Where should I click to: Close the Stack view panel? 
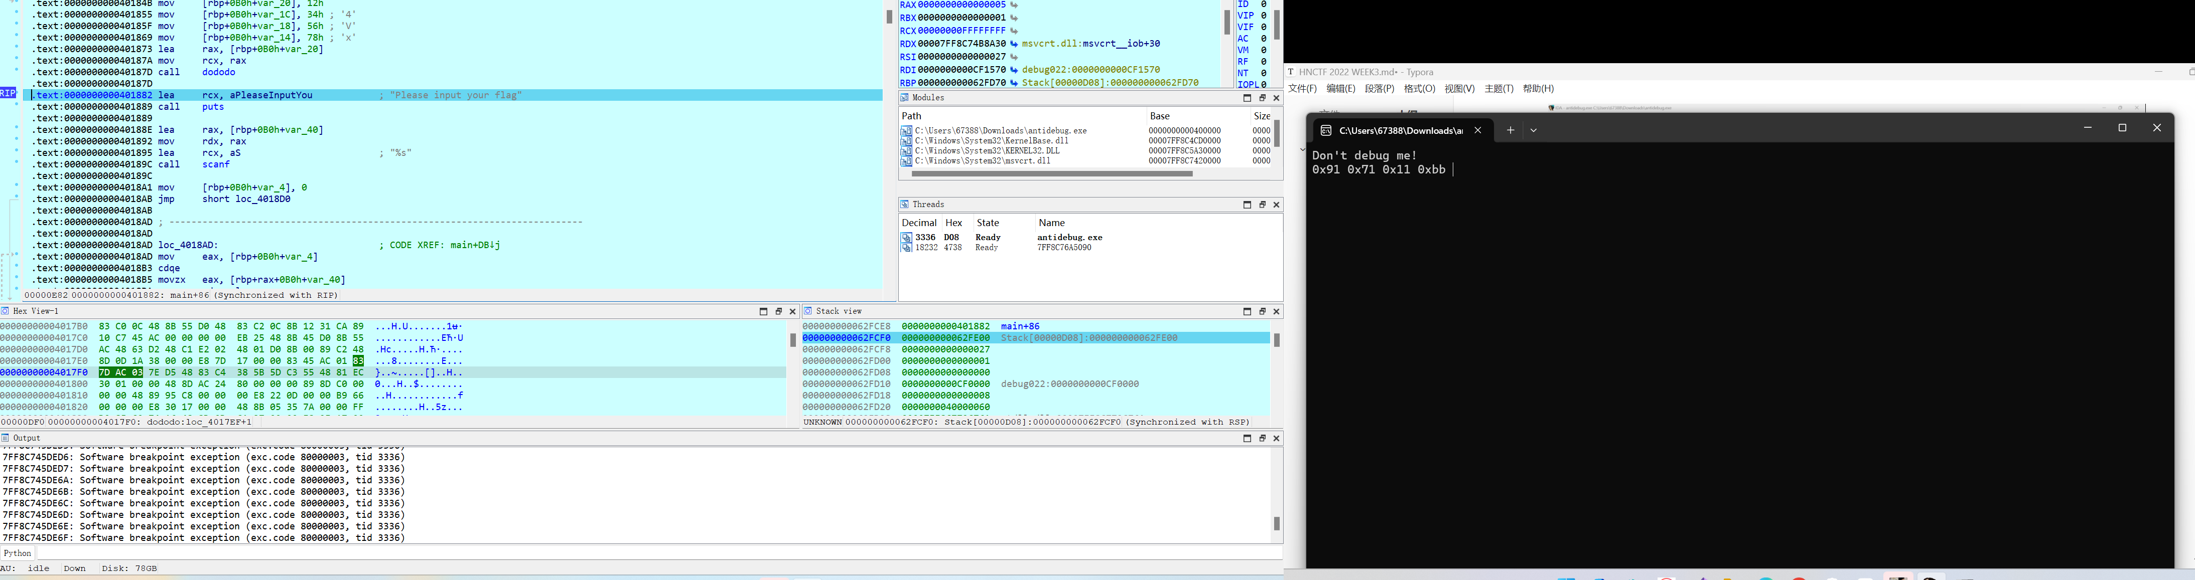pyautogui.click(x=1277, y=312)
